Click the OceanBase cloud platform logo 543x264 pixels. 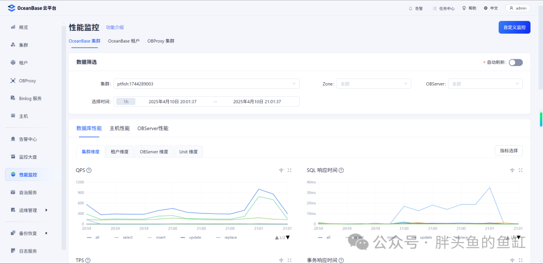pos(32,9)
